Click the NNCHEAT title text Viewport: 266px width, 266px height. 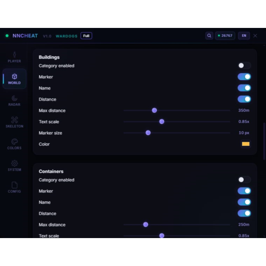[x=25, y=36]
